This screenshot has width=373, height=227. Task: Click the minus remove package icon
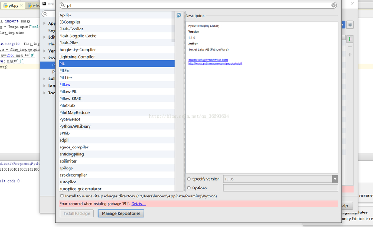click(x=350, y=47)
